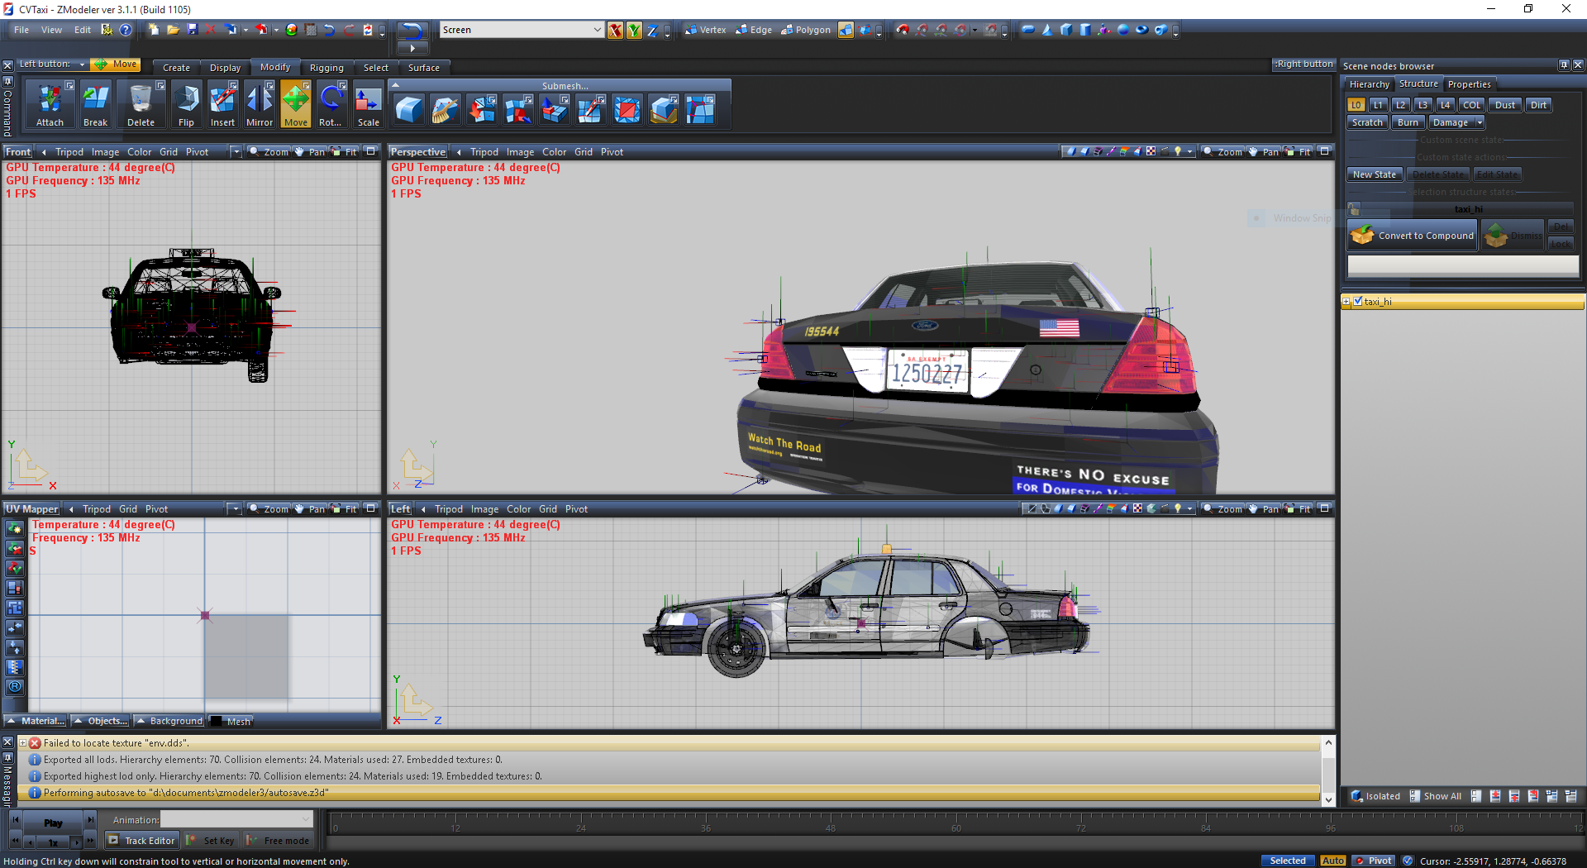Toggle the X axis constraint
This screenshot has width=1587, height=868.
[615, 31]
